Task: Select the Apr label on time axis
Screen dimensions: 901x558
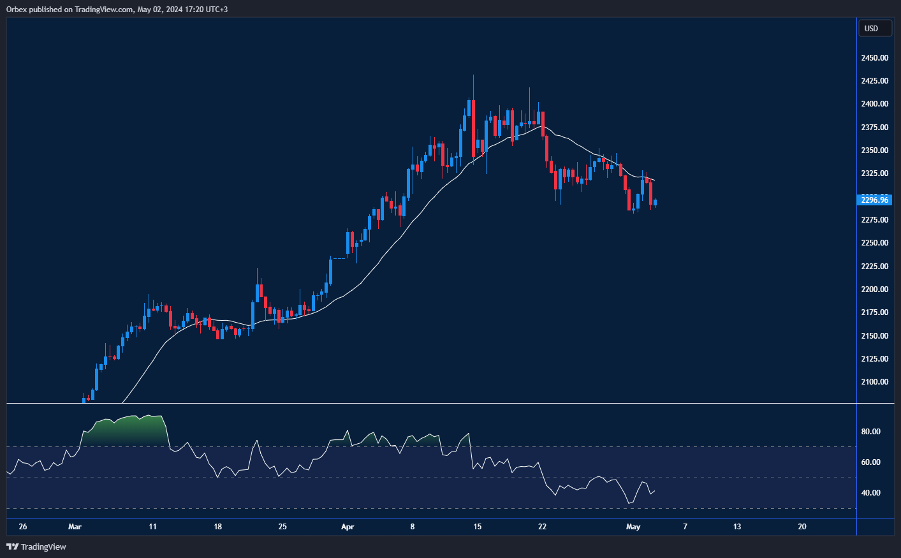Action: pyautogui.click(x=348, y=527)
